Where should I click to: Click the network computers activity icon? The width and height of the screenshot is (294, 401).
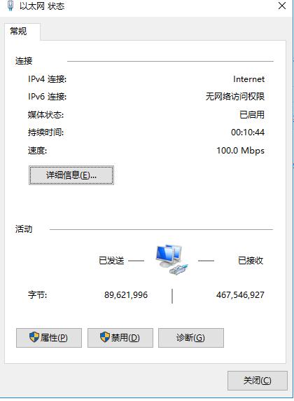tap(171, 260)
